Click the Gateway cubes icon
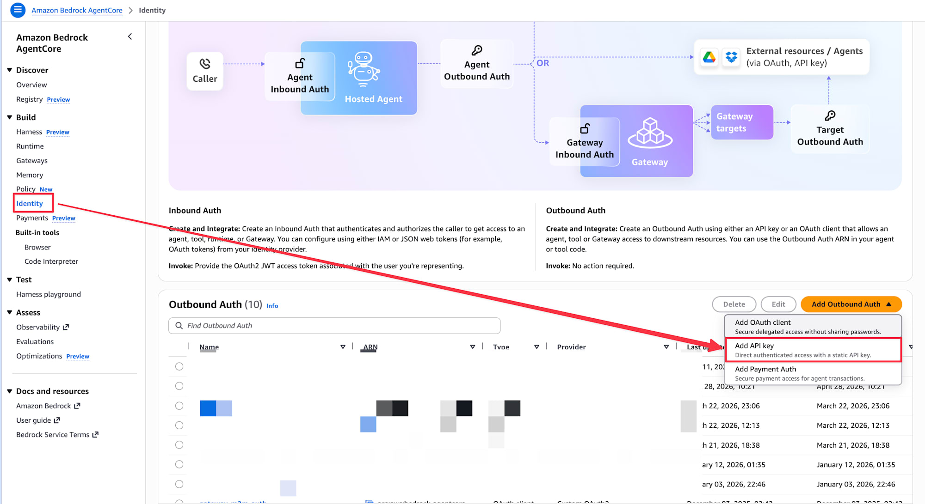 point(650,133)
